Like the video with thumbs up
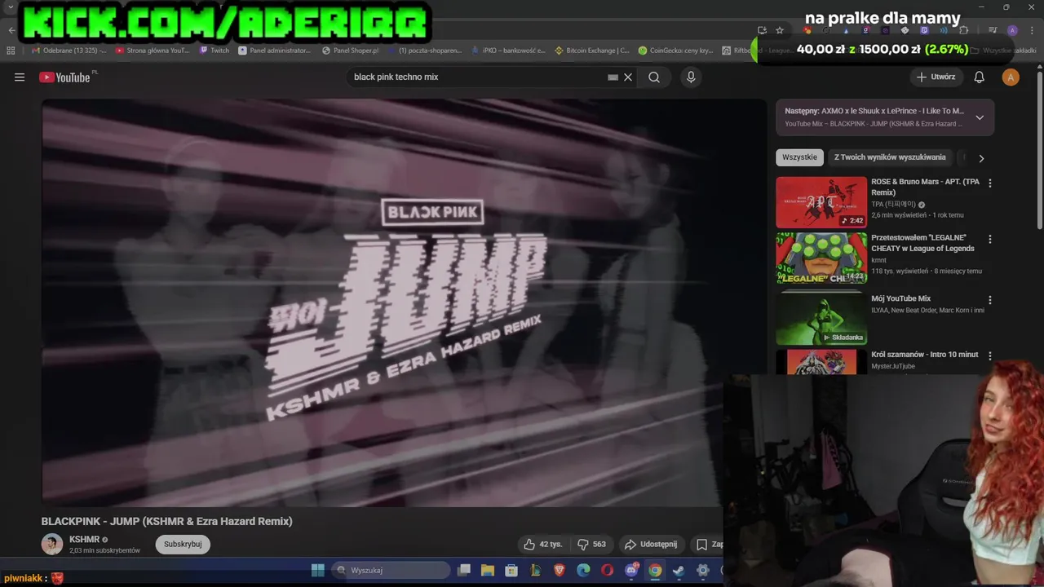The width and height of the screenshot is (1044, 587). tap(543, 544)
